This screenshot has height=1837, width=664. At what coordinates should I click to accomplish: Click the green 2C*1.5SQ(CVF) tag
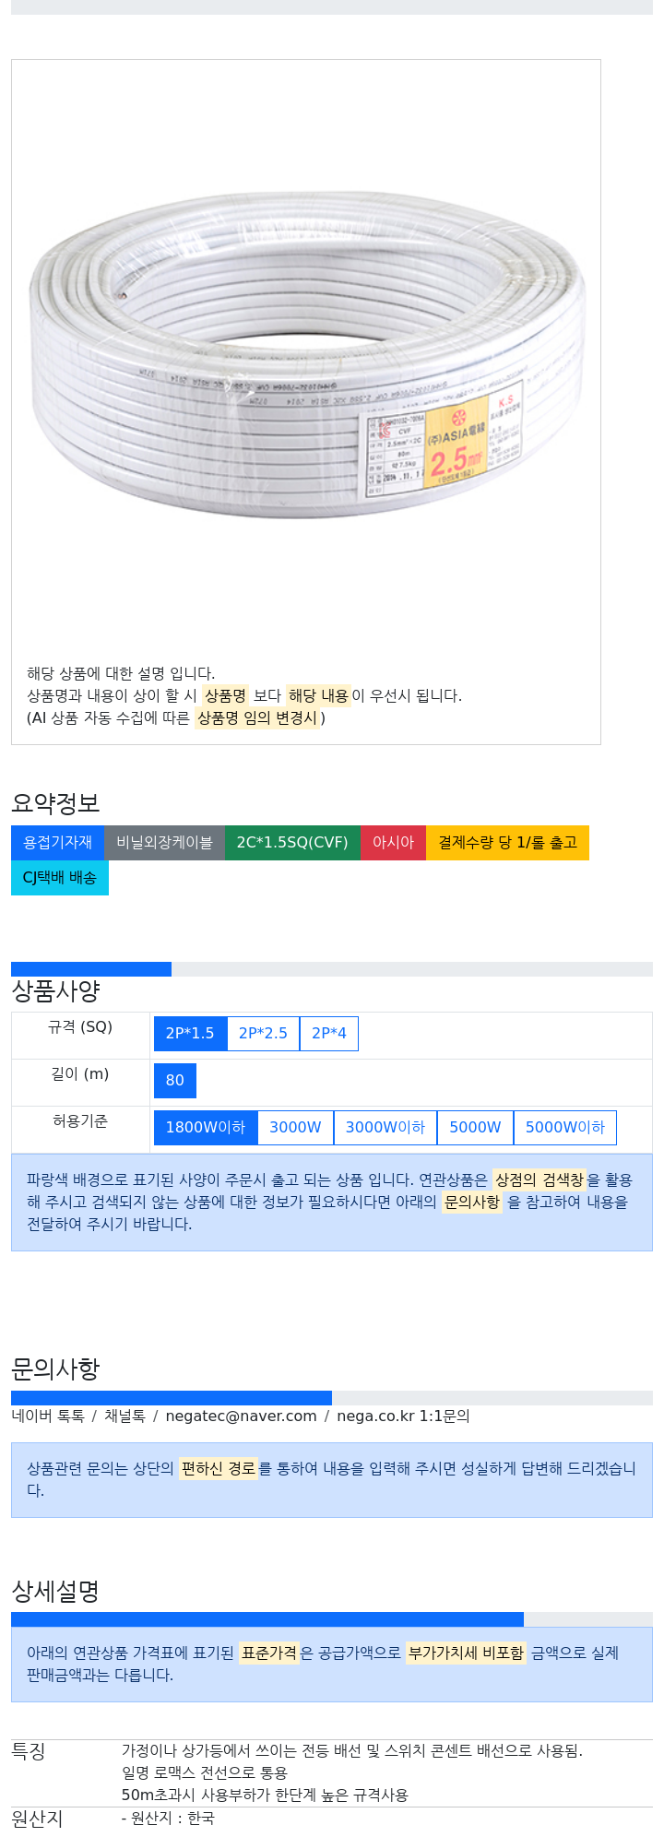(x=292, y=843)
